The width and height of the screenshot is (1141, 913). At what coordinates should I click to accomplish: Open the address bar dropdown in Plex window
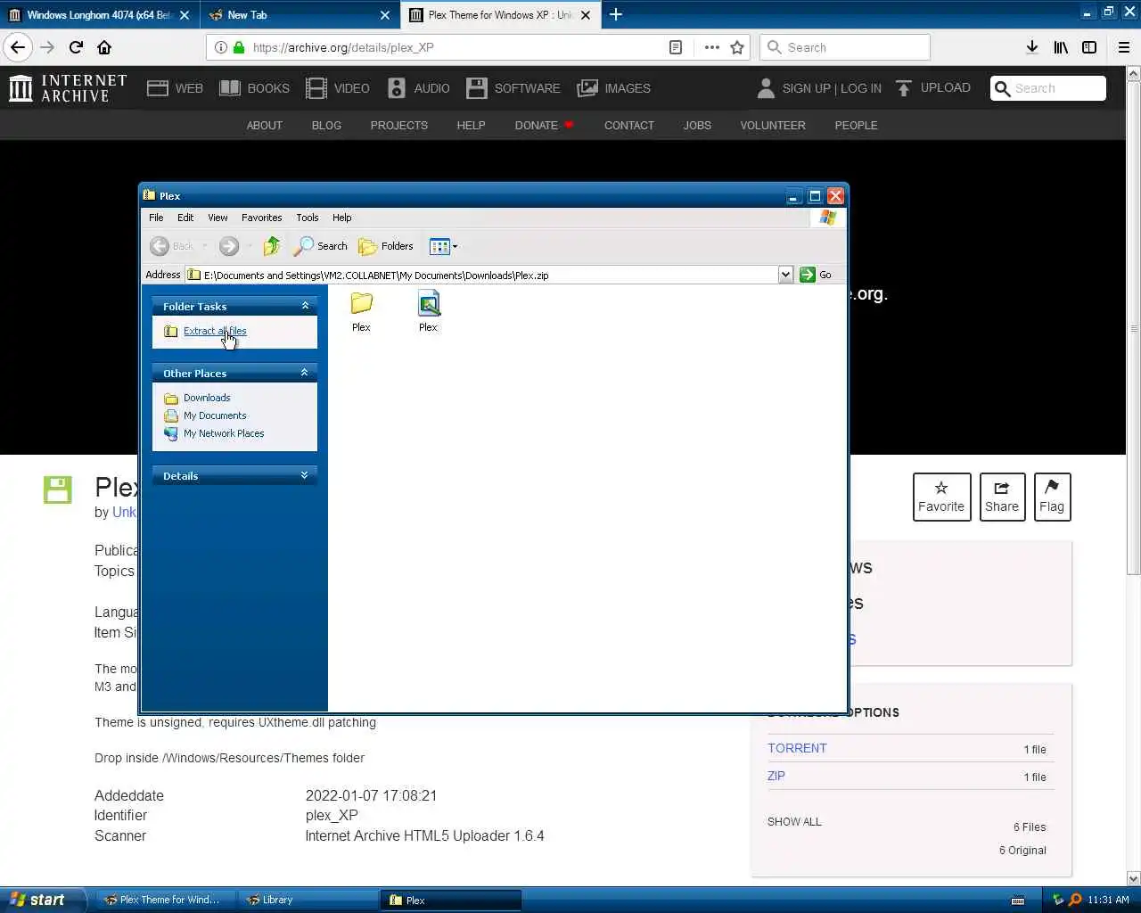pyautogui.click(x=785, y=275)
